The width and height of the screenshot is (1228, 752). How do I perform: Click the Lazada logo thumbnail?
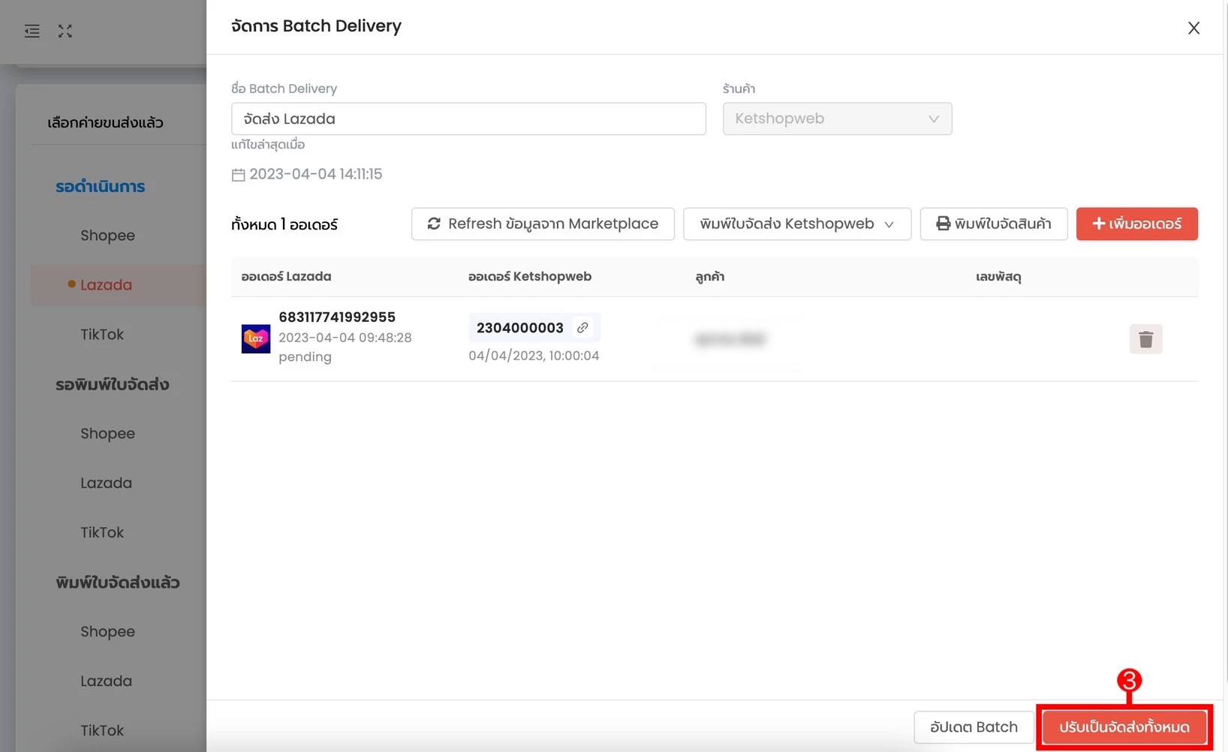(255, 338)
